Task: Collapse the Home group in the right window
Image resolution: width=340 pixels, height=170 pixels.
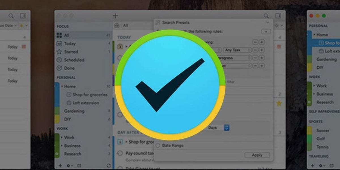Action: [x=314, y=35]
